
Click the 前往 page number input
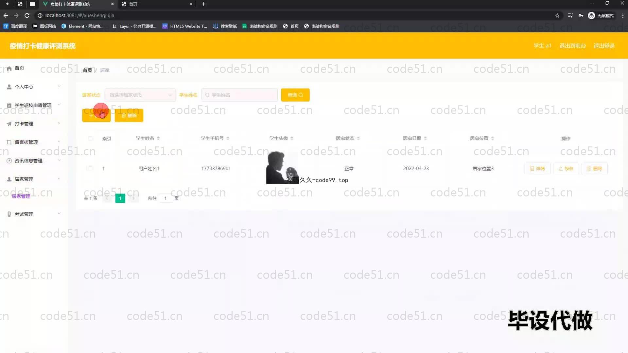click(x=166, y=198)
